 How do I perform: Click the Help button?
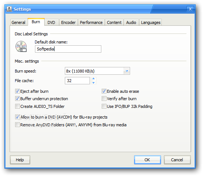click(x=20, y=160)
